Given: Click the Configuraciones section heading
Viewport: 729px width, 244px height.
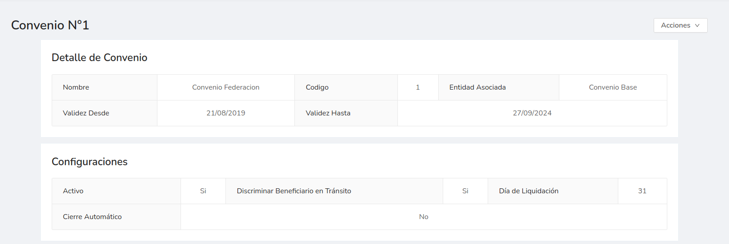Looking at the screenshot, I should [x=89, y=162].
